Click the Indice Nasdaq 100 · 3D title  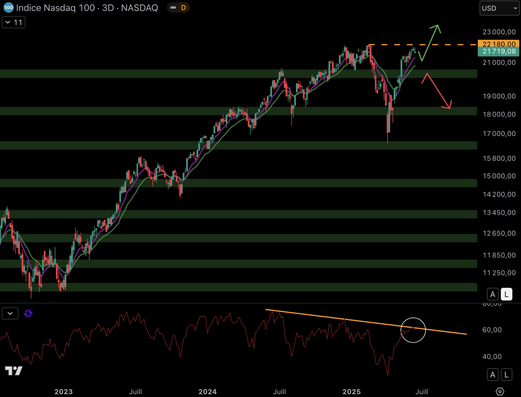coord(87,8)
